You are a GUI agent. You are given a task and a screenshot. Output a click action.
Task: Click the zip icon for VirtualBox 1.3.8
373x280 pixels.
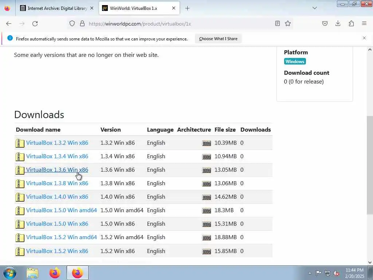click(x=20, y=184)
